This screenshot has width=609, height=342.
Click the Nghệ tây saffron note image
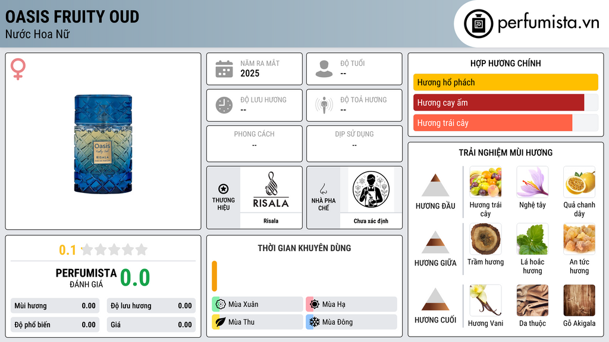(532, 182)
